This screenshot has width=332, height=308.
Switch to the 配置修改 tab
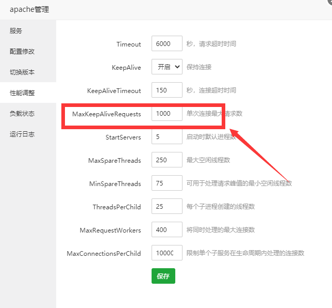point(22,52)
